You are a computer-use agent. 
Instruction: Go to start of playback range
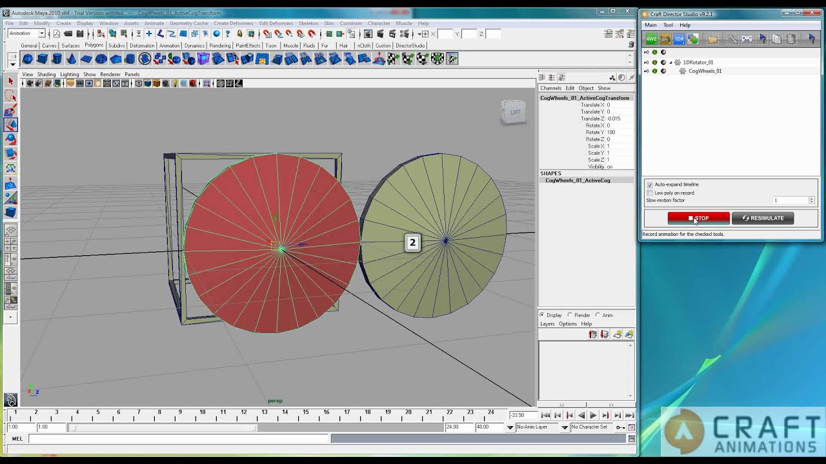(545, 416)
